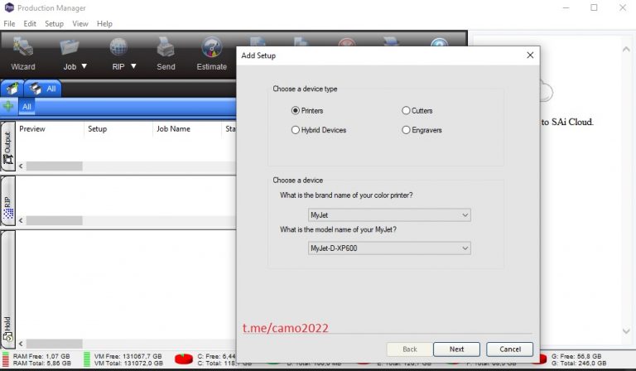Switch to the Output side tab

pos(7,148)
